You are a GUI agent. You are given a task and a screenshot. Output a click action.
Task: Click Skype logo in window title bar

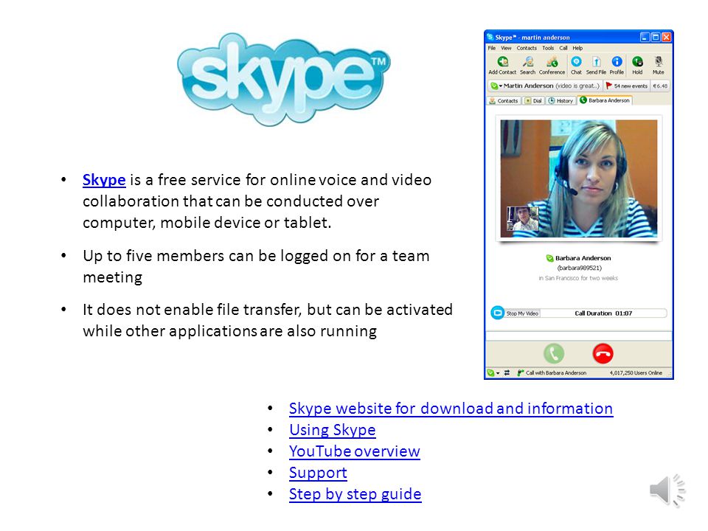pos(490,37)
